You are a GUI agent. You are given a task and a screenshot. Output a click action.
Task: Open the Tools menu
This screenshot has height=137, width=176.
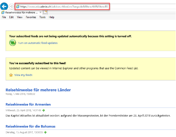(43, 17)
